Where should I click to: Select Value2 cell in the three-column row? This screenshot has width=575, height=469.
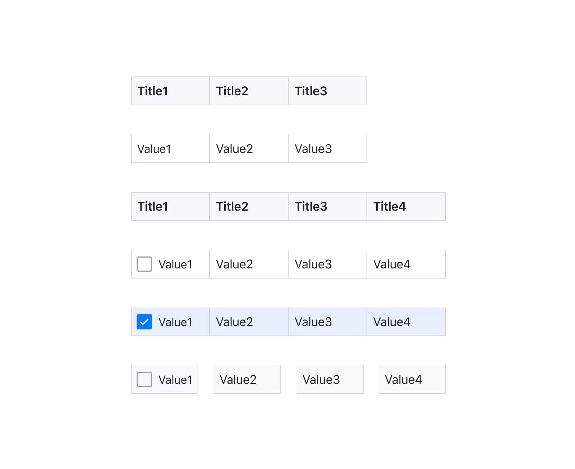(x=249, y=149)
